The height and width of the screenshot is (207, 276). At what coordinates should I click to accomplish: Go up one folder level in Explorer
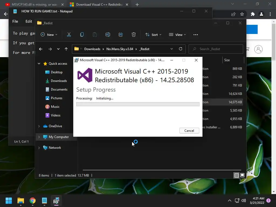(x=66, y=49)
